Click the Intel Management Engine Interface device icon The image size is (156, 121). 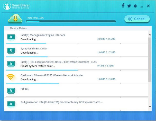tap(11, 37)
